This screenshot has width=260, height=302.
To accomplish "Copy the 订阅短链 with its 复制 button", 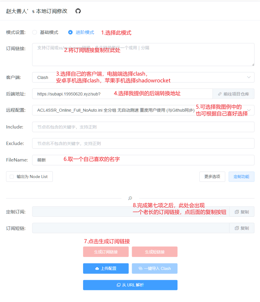I will [242, 228].
